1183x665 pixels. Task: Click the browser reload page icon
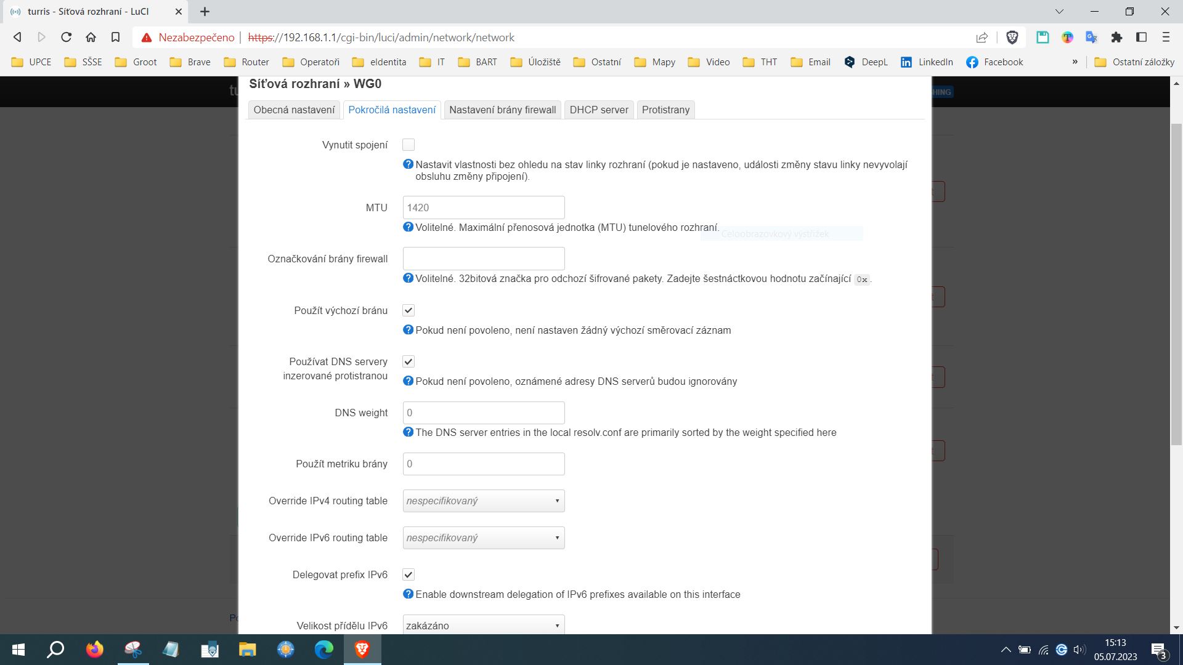coord(66,38)
